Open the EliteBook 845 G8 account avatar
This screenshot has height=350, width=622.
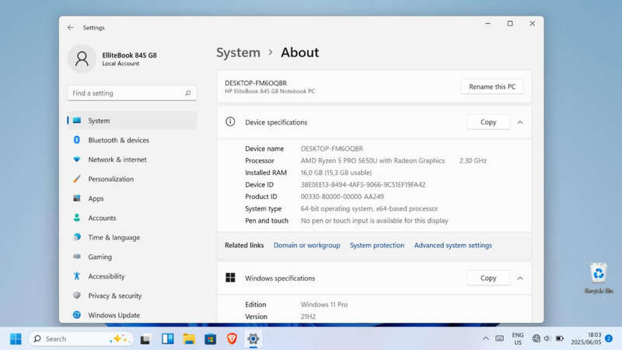[82, 59]
